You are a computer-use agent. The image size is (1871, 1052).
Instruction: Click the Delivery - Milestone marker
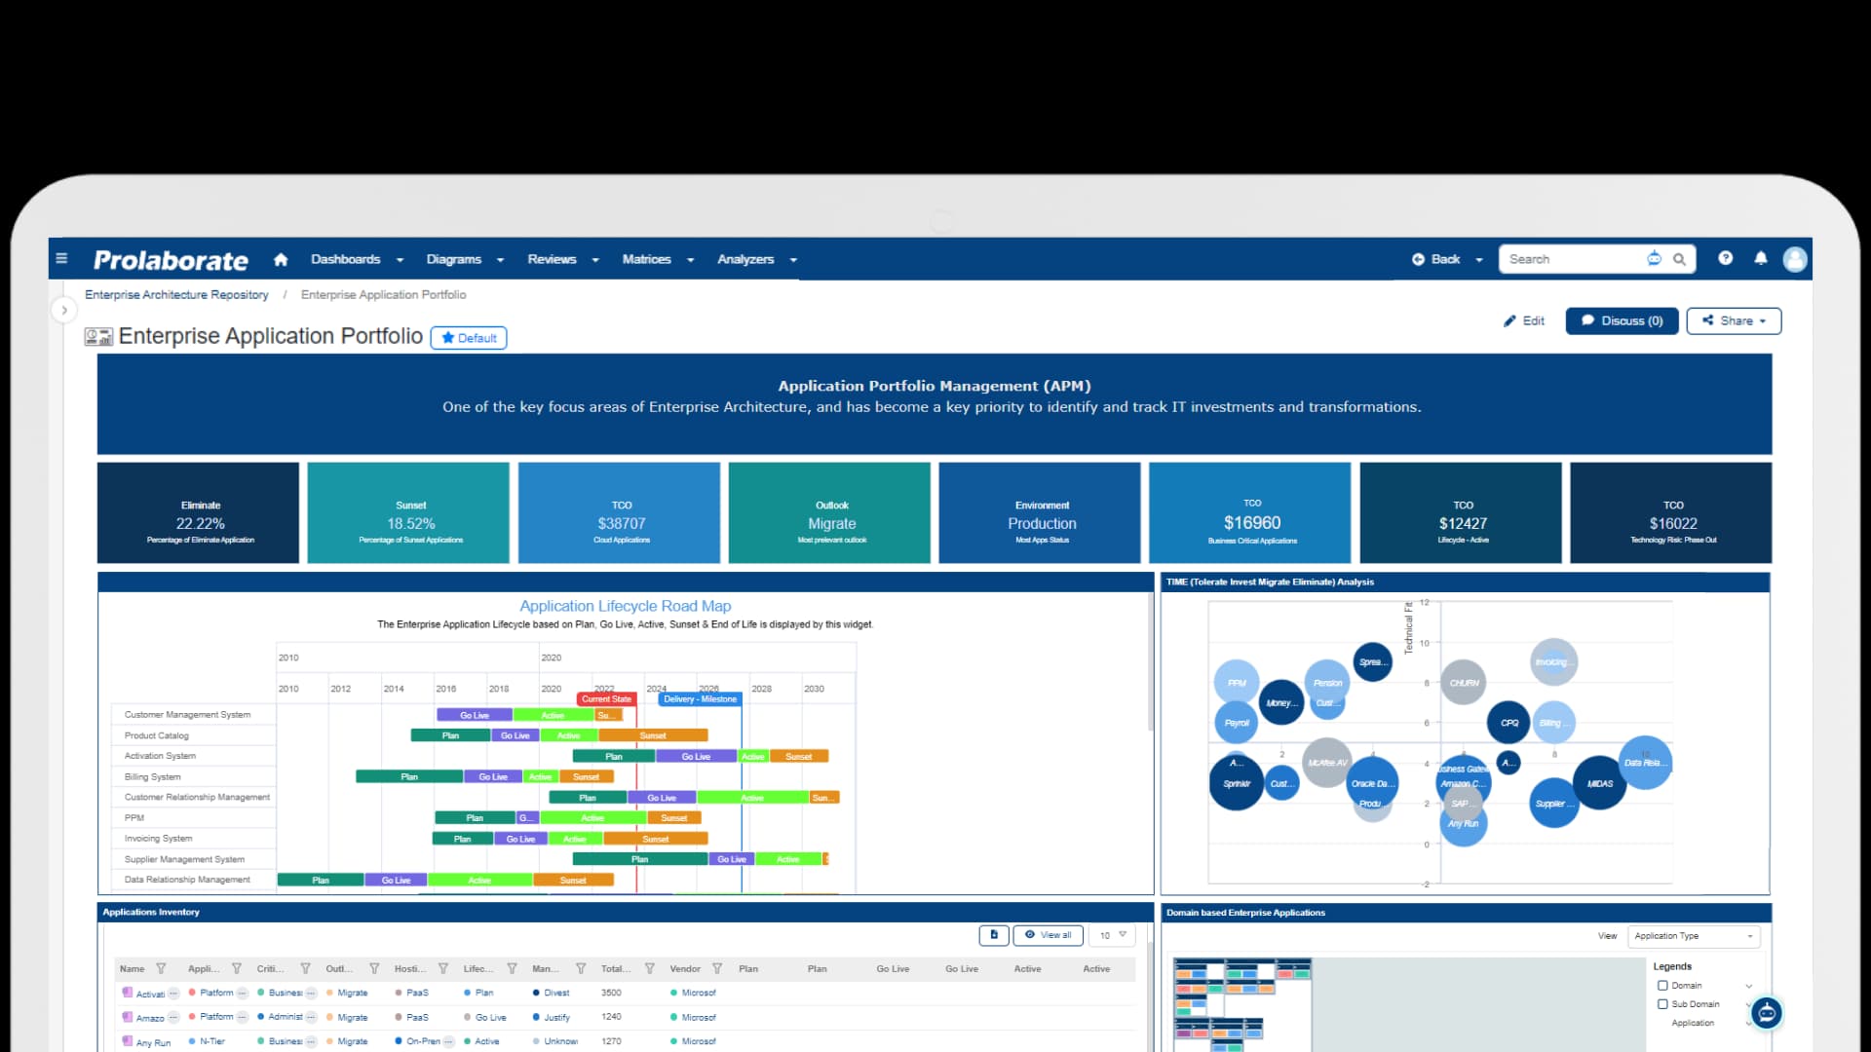[700, 699]
